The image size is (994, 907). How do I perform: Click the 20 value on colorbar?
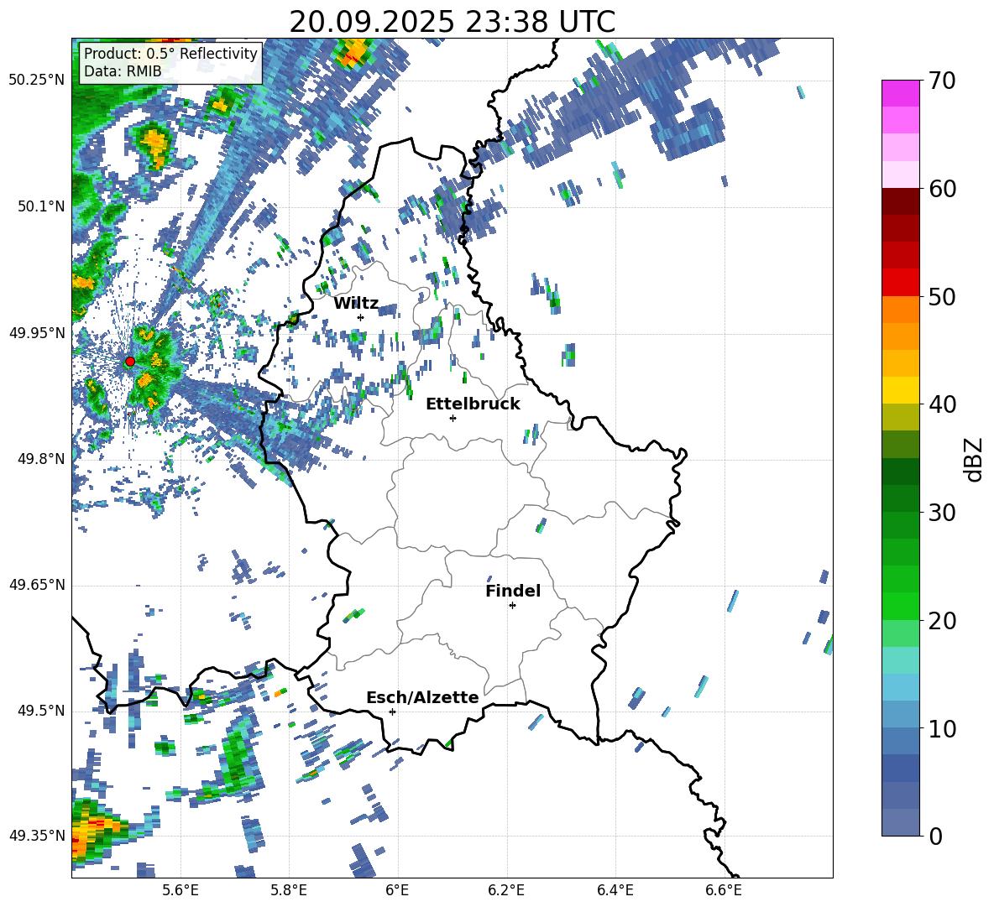pyautogui.click(x=942, y=620)
